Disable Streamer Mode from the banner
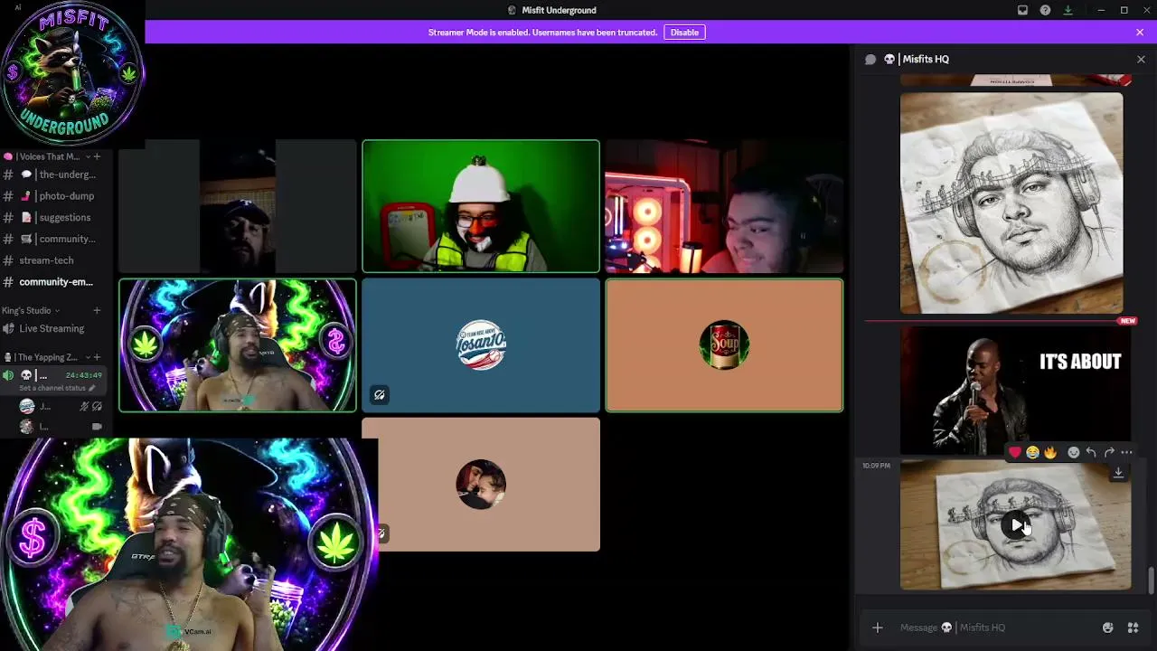1157x651 pixels. pos(684,33)
